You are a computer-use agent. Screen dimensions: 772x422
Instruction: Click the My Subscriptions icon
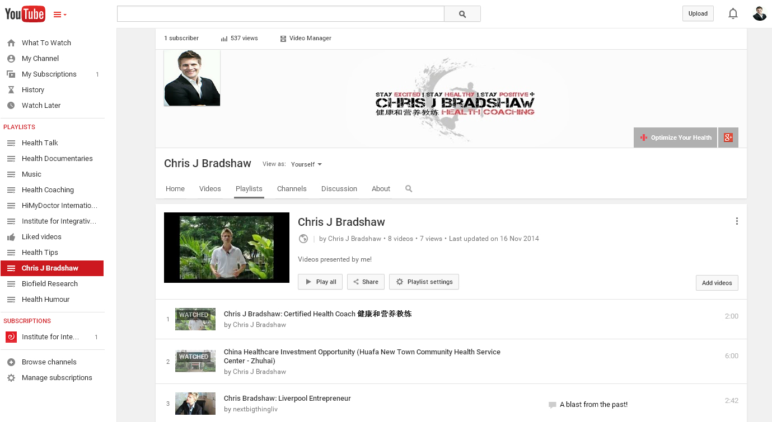pos(11,74)
